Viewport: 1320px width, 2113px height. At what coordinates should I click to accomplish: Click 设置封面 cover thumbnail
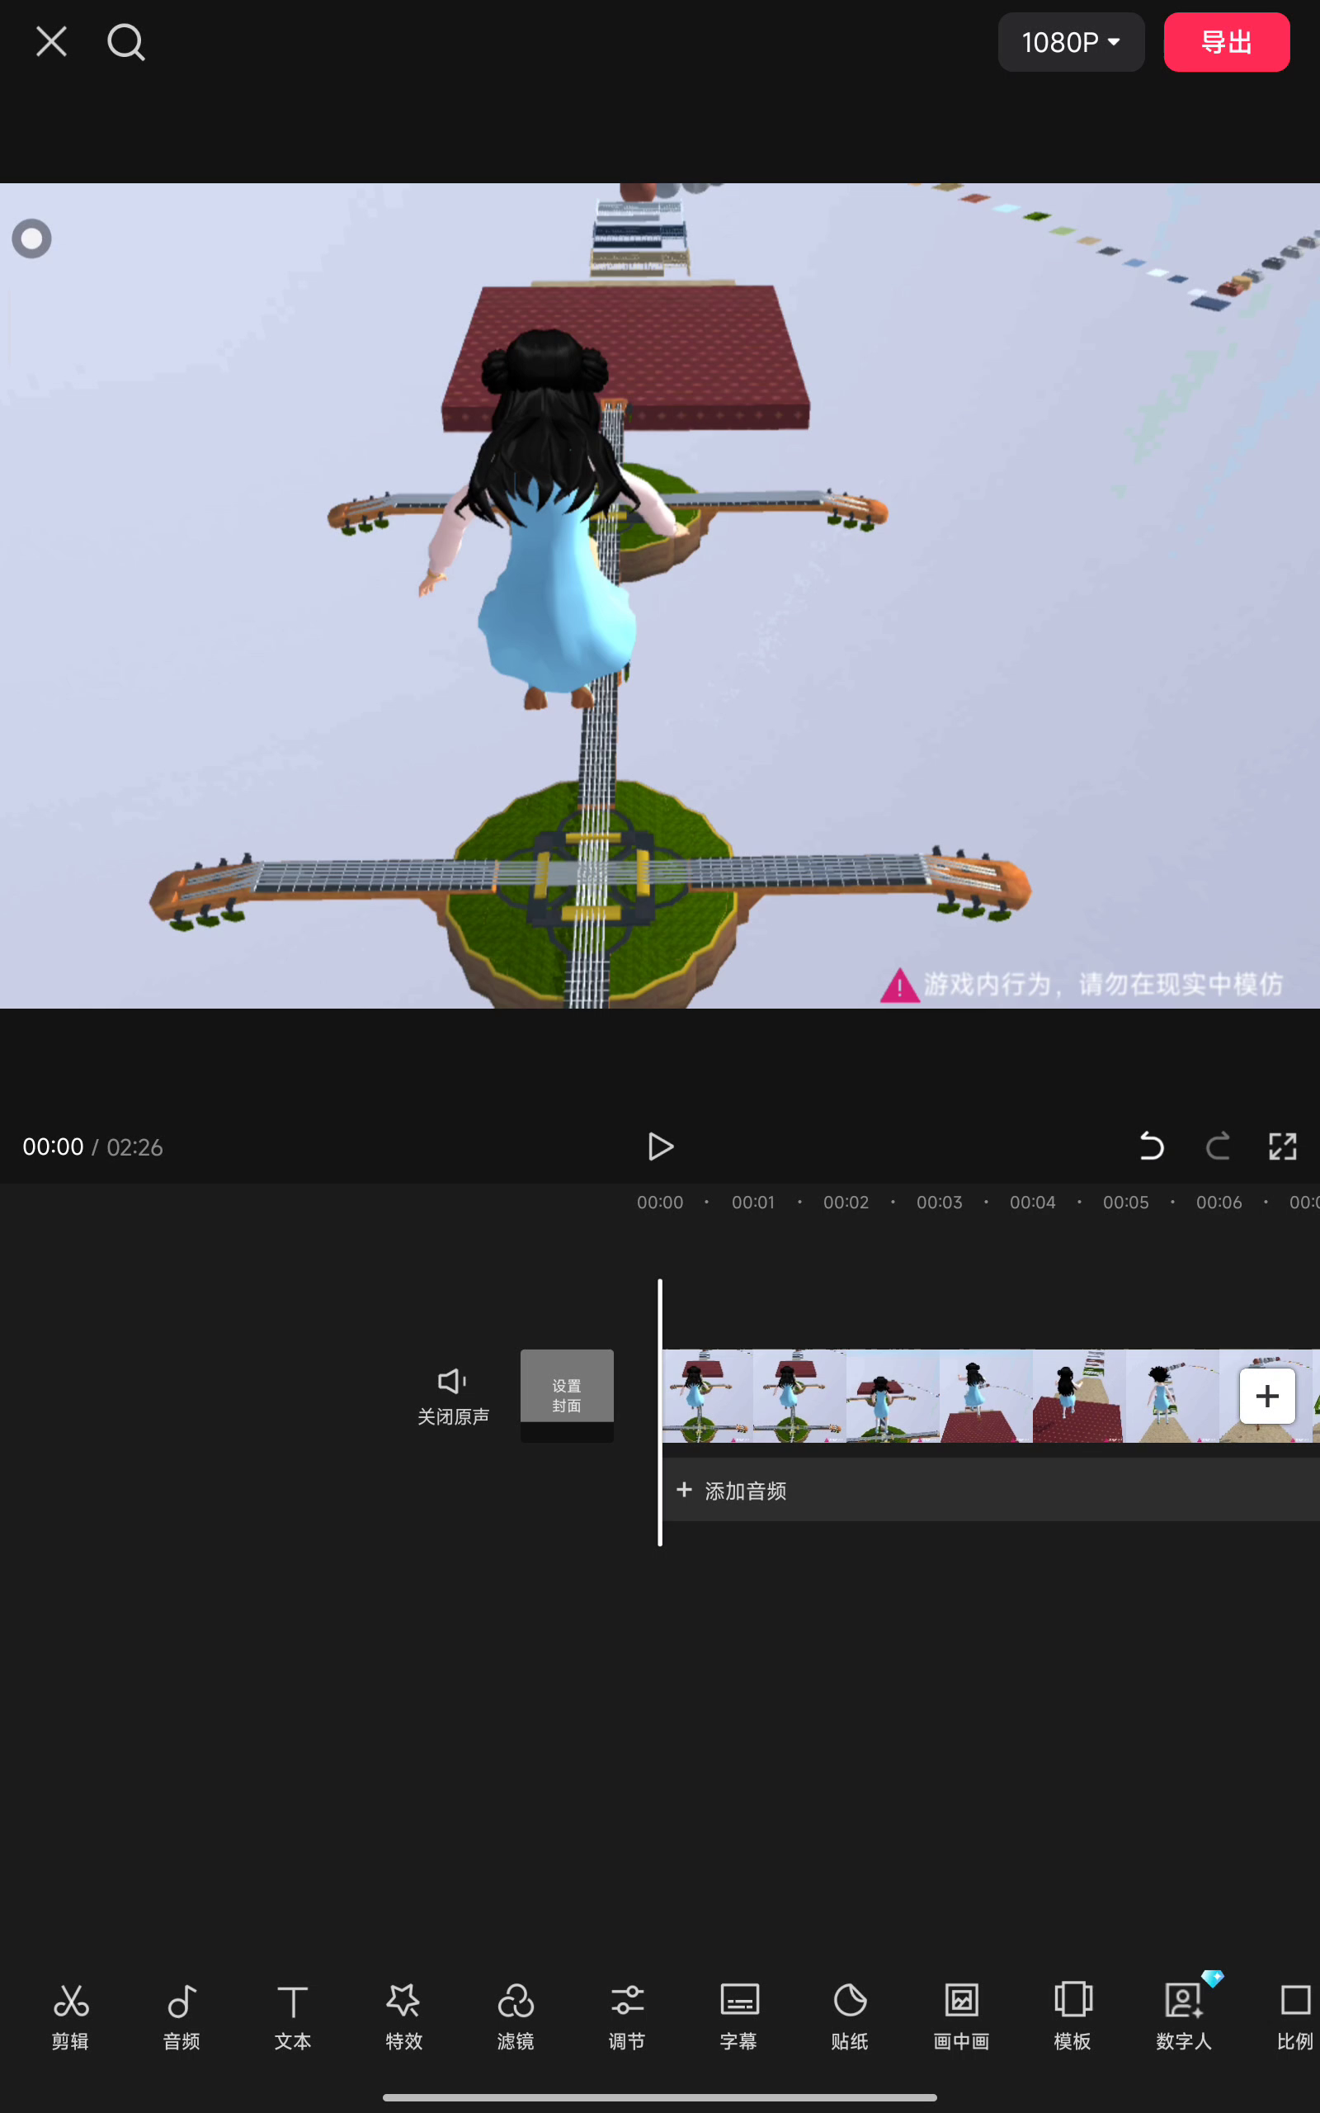pyautogui.click(x=567, y=1394)
